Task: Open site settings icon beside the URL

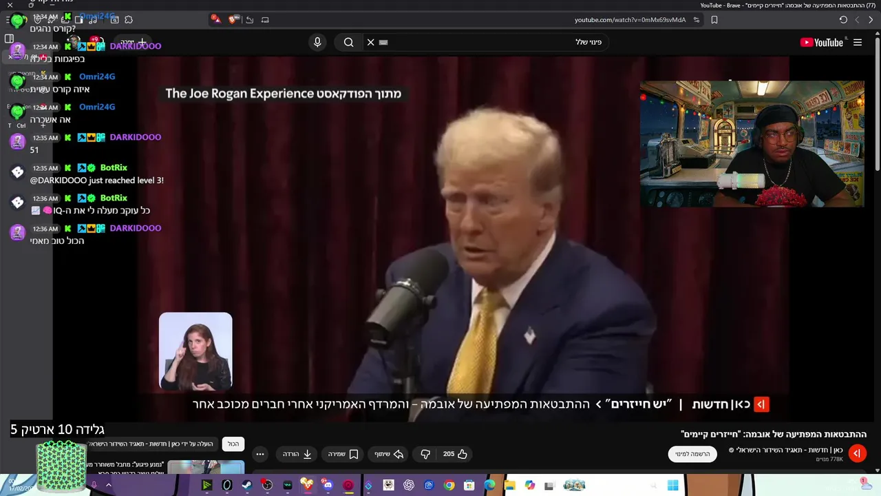Action: (x=697, y=20)
